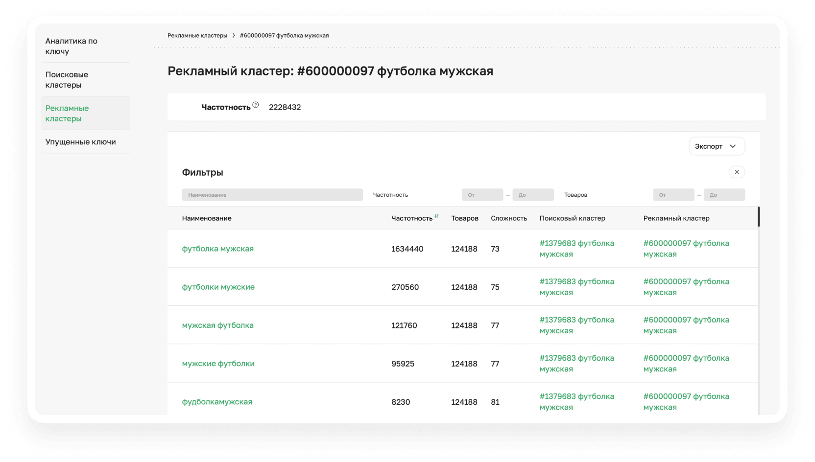
Task: Click the Частотность 'От' input field
Action: click(x=482, y=195)
